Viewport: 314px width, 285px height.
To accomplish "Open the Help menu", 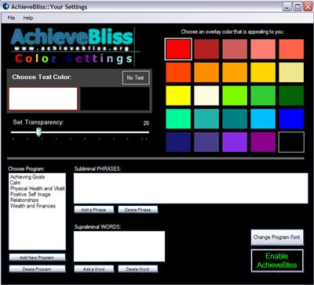I will pyautogui.click(x=28, y=18).
